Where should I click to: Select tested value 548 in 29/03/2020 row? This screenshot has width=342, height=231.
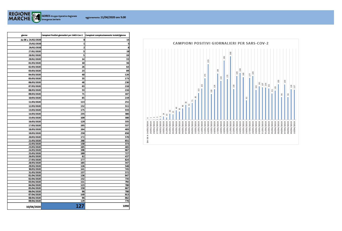[107, 166]
